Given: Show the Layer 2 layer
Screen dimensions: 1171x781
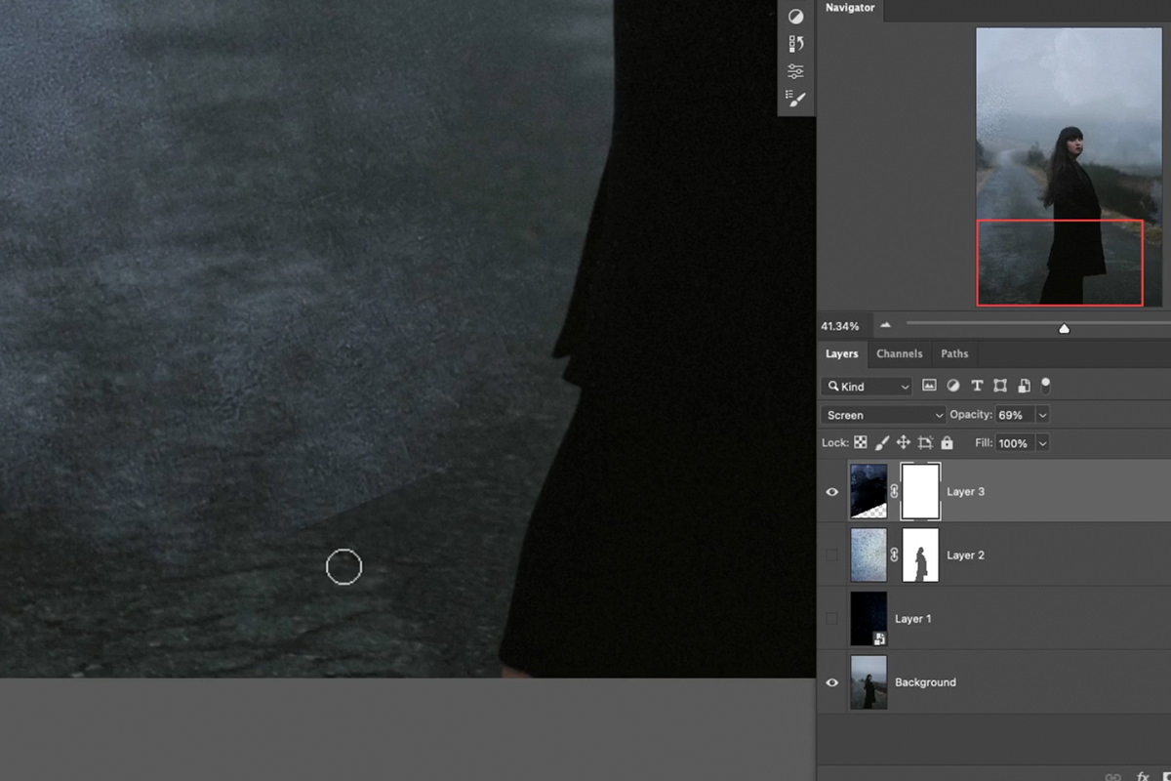Looking at the screenshot, I should point(831,555).
